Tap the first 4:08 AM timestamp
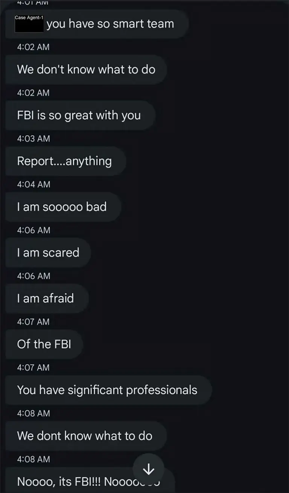289x493 pixels. point(33,413)
